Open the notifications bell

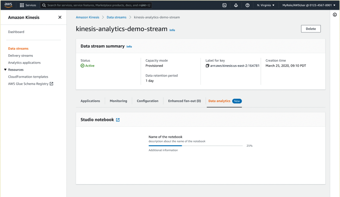pos(236,5)
